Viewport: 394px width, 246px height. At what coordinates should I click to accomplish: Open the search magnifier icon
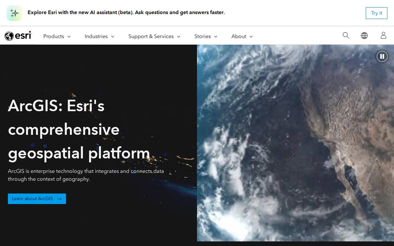(346, 35)
